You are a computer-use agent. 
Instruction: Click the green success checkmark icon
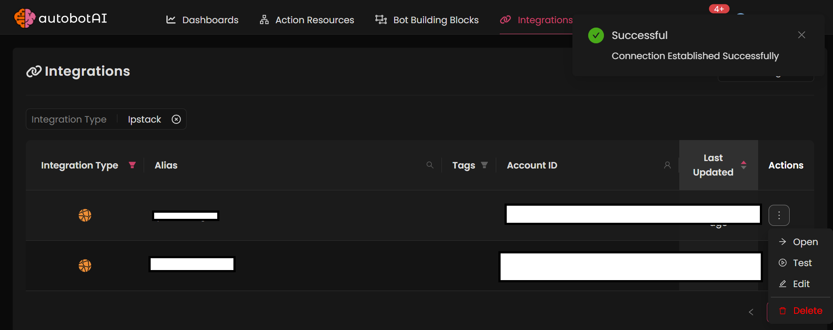[x=596, y=35]
